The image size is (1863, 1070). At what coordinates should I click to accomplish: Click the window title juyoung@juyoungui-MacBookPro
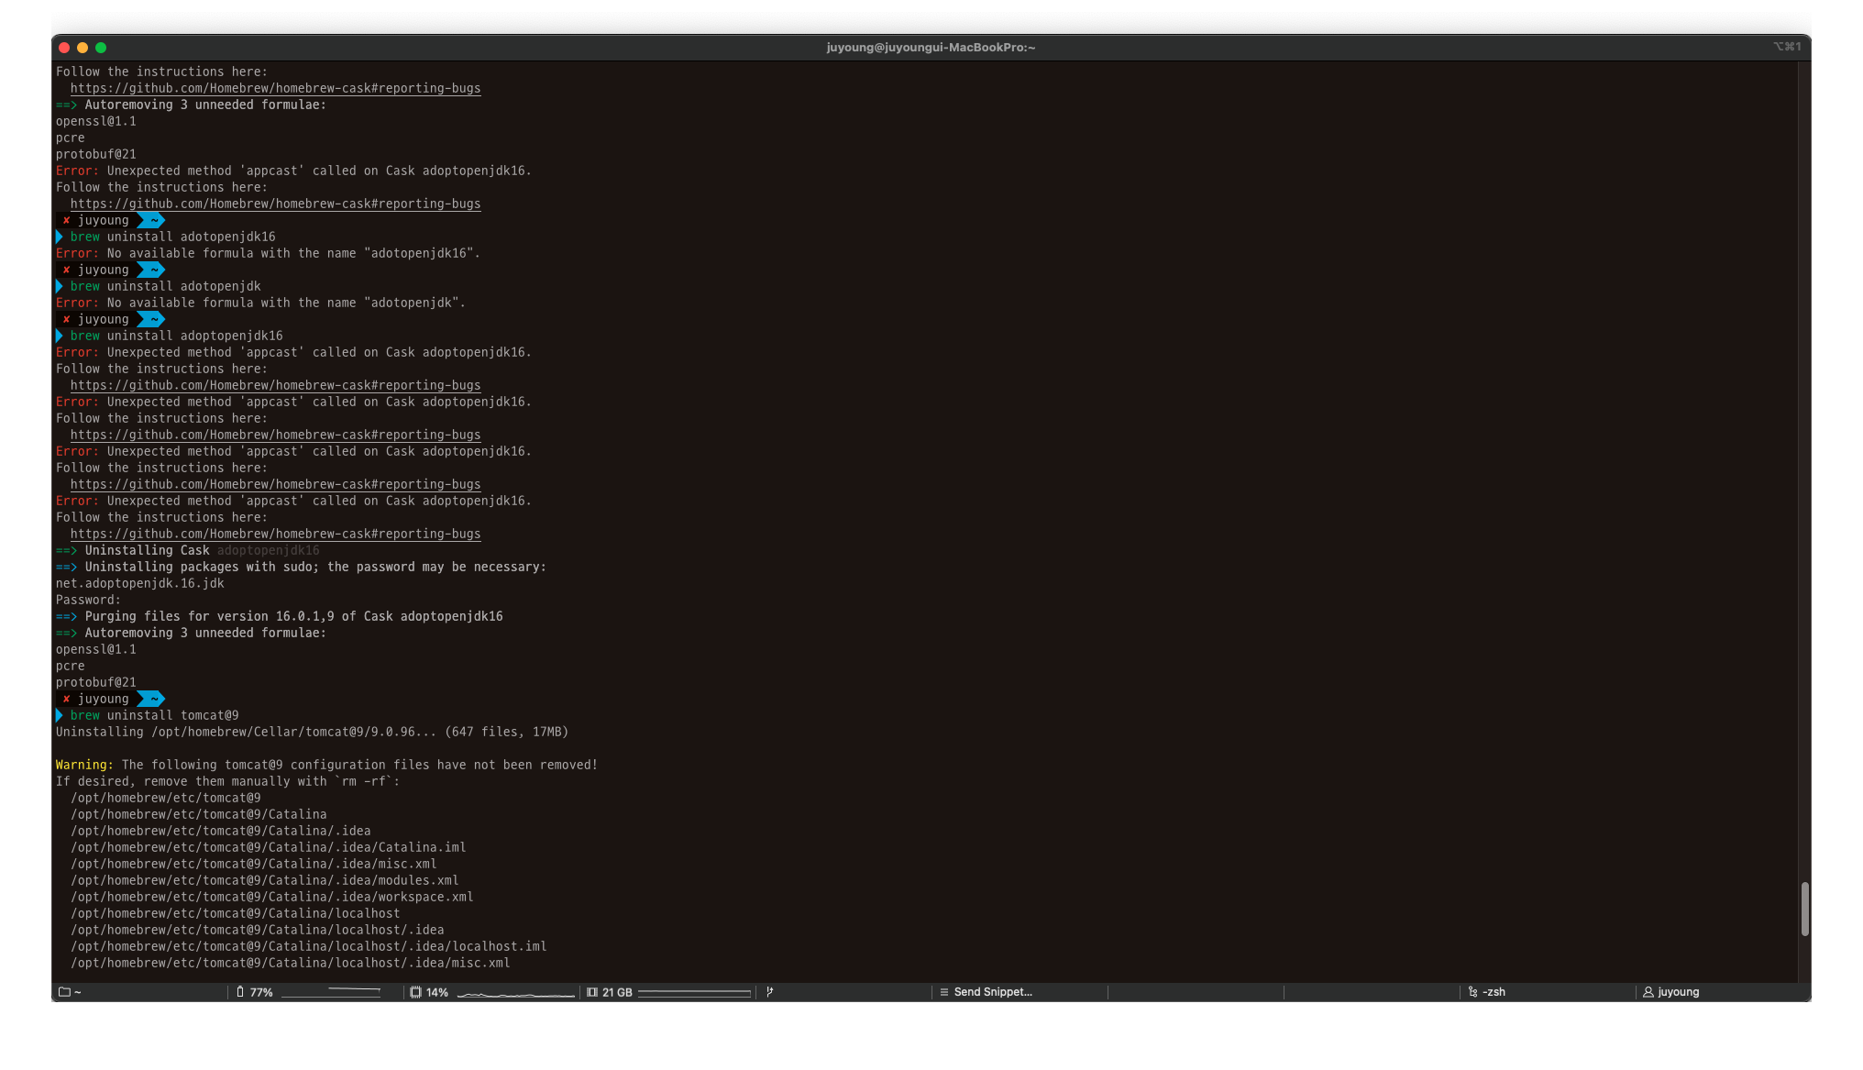pos(931,48)
